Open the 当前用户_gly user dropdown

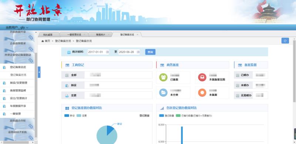pyautogui.click(x=17, y=28)
